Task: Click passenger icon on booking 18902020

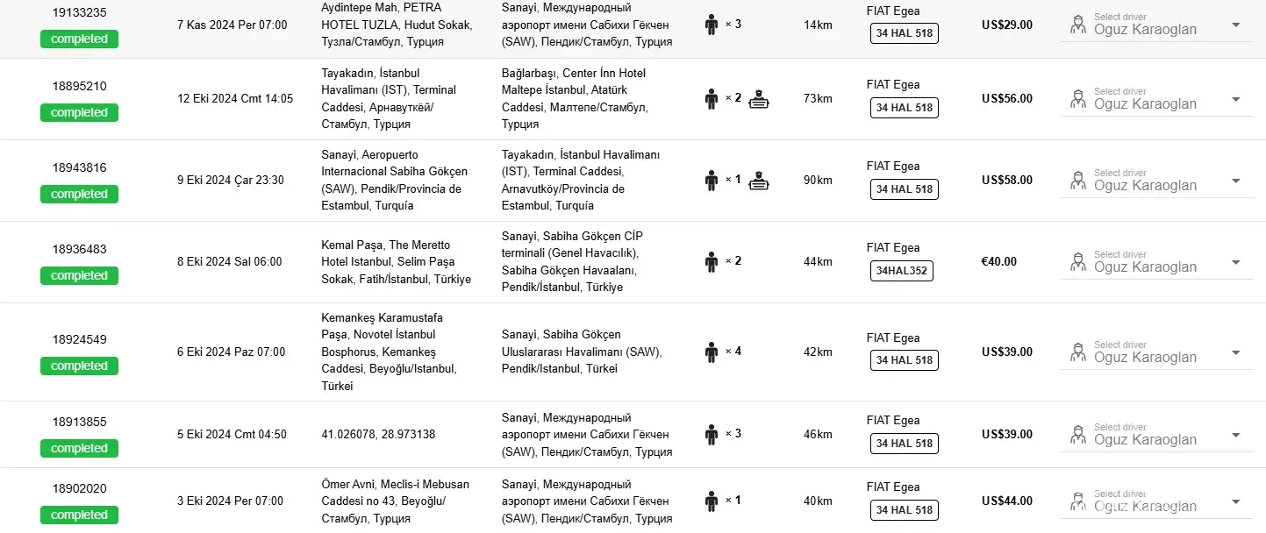Action: click(712, 501)
